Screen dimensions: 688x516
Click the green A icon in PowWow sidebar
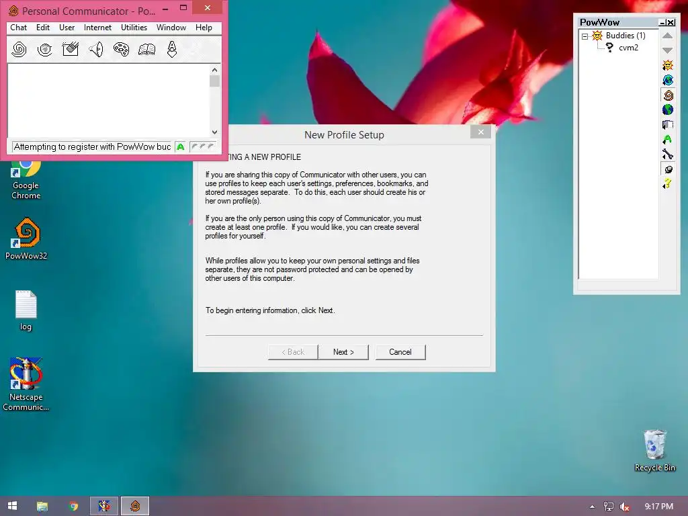667,140
